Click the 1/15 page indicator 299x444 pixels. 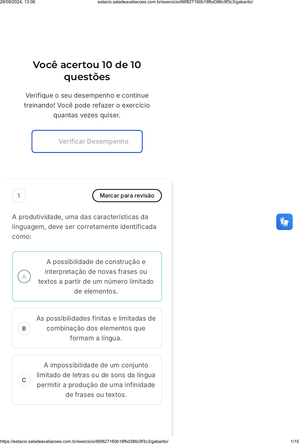[295, 441]
